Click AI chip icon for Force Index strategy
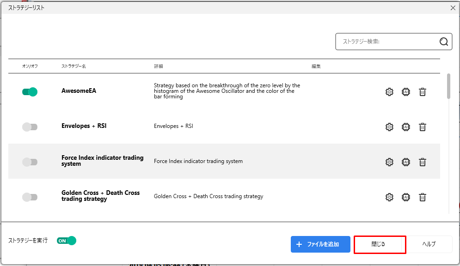The width and height of the screenshot is (460, 266). tap(406, 162)
